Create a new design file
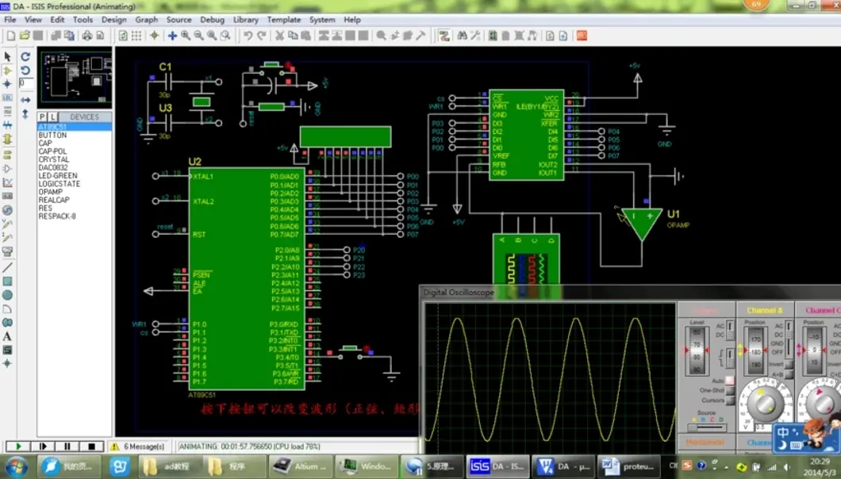The height and width of the screenshot is (479, 841). click(11, 36)
